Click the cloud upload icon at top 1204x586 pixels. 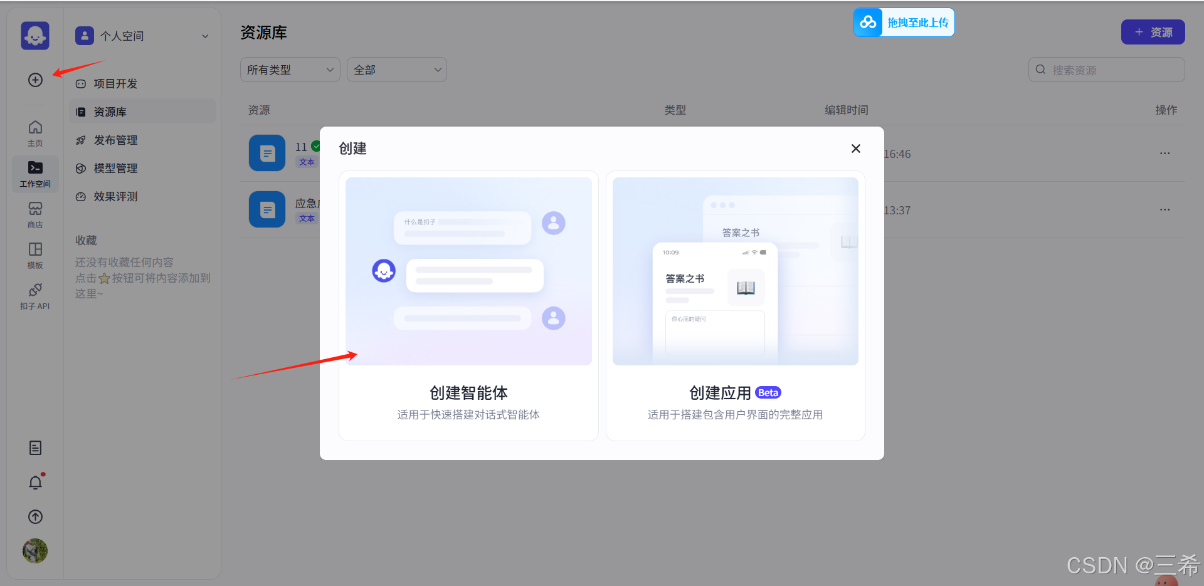coord(868,23)
